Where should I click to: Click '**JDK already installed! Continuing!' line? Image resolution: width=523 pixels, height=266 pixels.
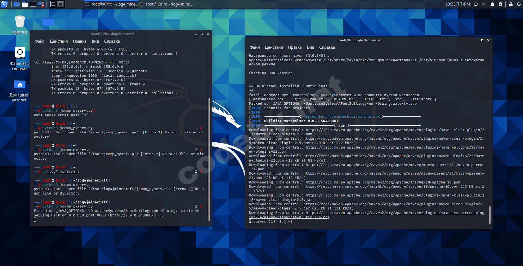[x=288, y=86]
